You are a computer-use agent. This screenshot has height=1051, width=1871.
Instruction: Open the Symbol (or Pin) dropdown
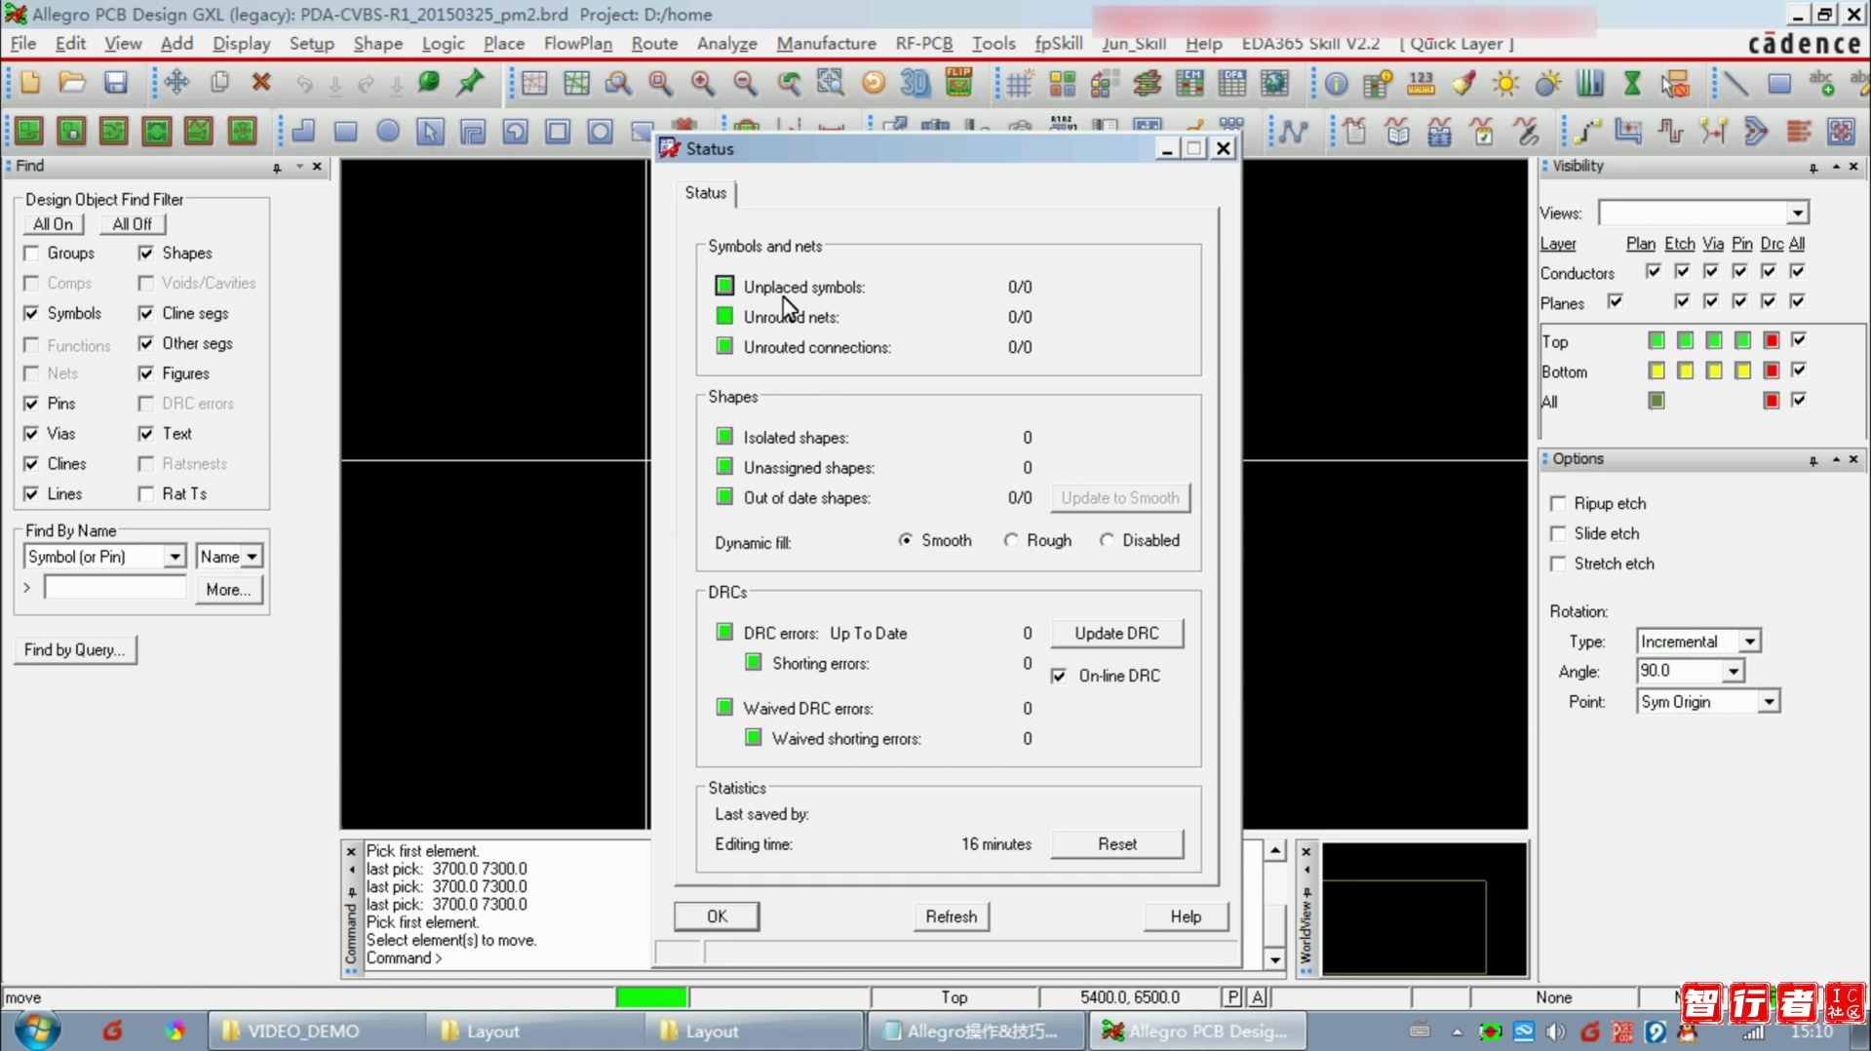click(x=174, y=557)
